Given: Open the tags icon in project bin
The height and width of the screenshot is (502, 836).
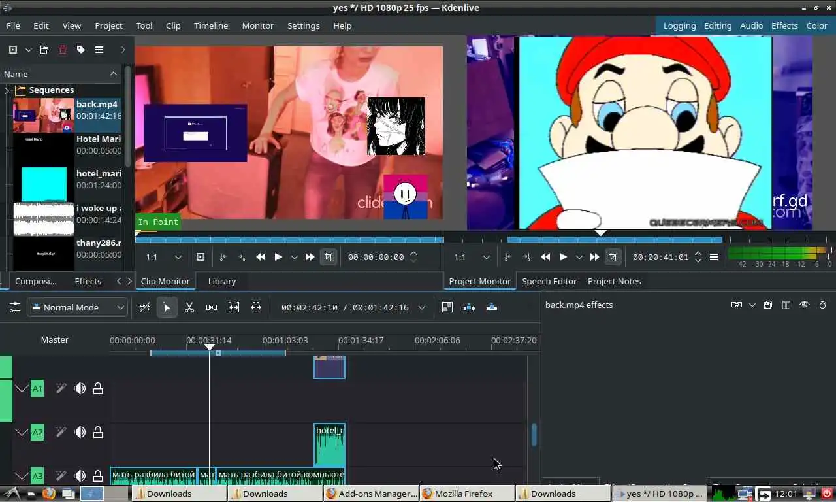Looking at the screenshot, I should (x=81, y=50).
